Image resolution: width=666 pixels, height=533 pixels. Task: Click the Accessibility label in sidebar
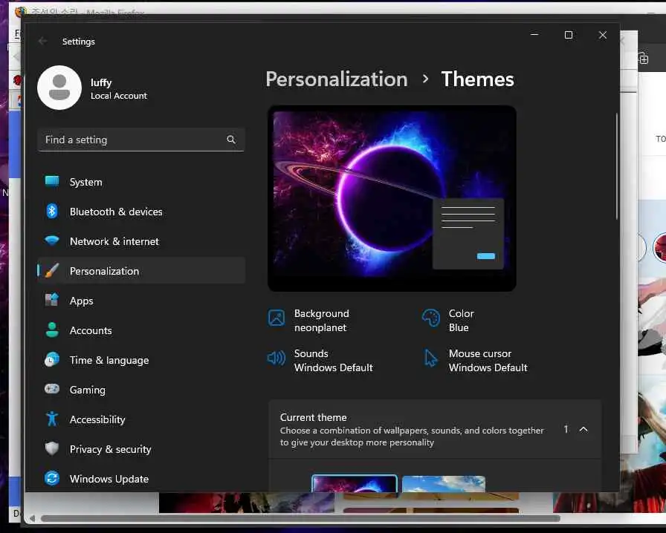[x=97, y=419]
